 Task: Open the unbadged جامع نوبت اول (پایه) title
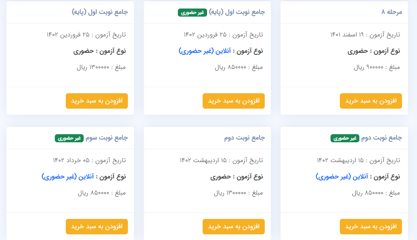[x=100, y=12]
